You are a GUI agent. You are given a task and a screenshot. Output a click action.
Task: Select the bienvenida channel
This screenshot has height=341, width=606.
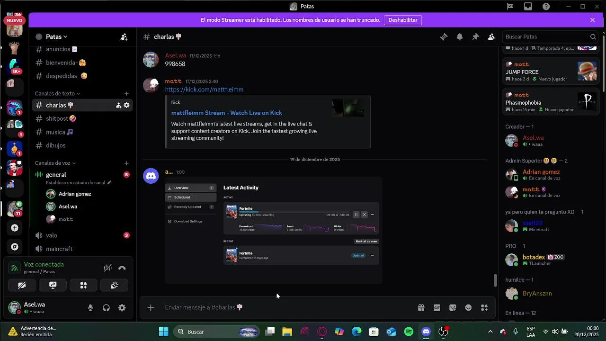pyautogui.click(x=82, y=63)
